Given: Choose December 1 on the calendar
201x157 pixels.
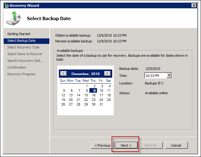Looking at the screenshot, I should pyautogui.click(x=87, y=86).
